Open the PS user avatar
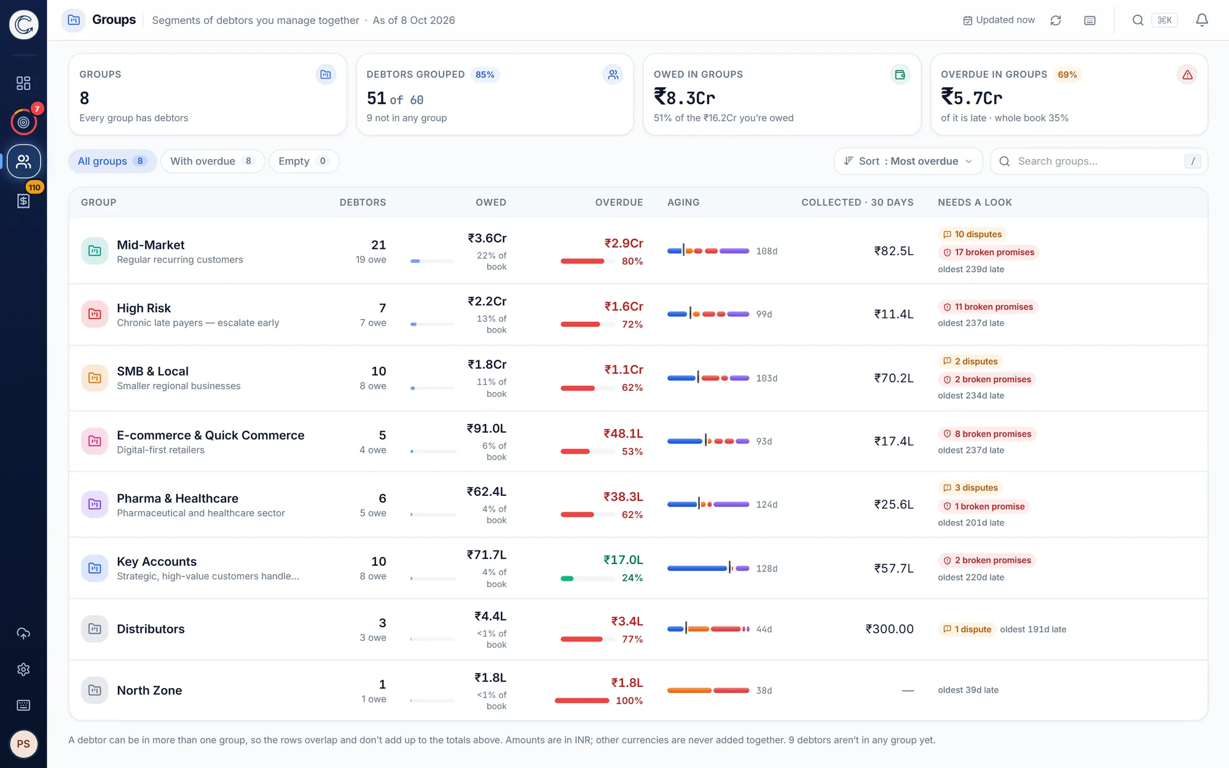This screenshot has width=1229, height=768. pyautogui.click(x=23, y=743)
